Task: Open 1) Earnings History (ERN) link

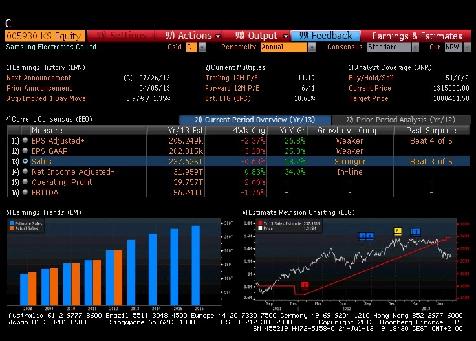Action: [x=46, y=67]
